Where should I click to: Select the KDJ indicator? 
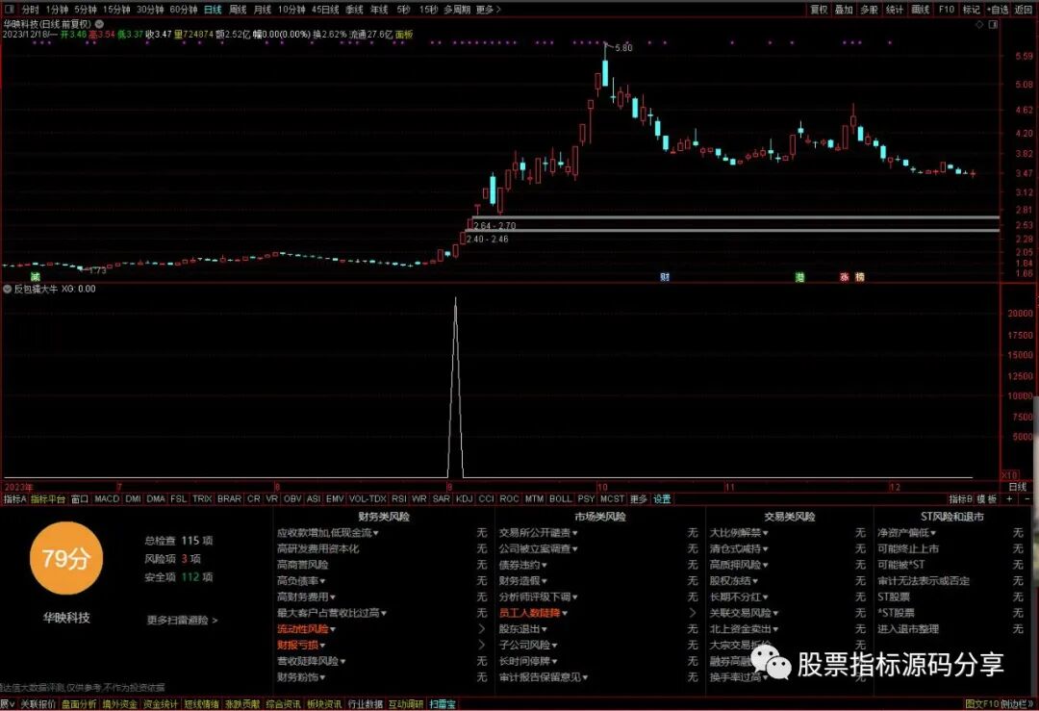[464, 499]
